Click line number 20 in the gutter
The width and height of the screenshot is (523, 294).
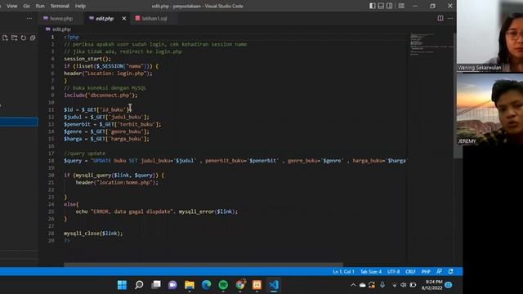[x=51, y=176]
